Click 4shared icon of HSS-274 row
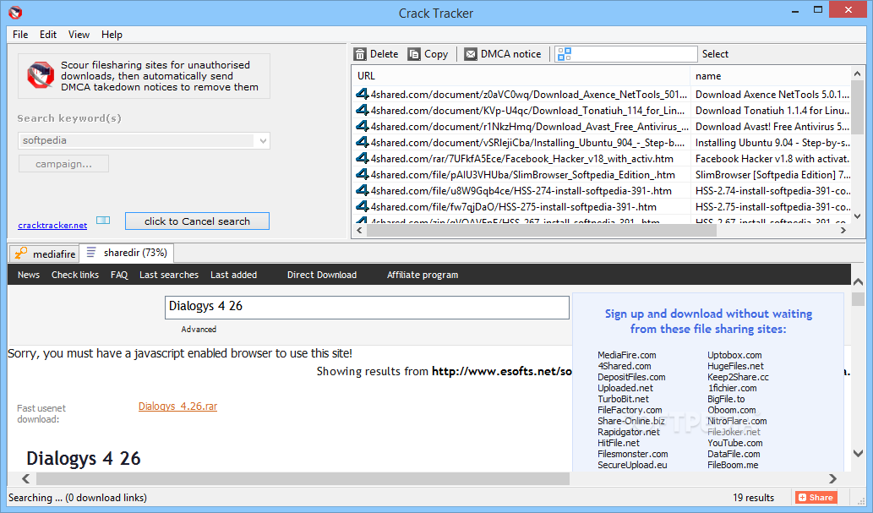Image resolution: width=873 pixels, height=513 pixels. 363,190
